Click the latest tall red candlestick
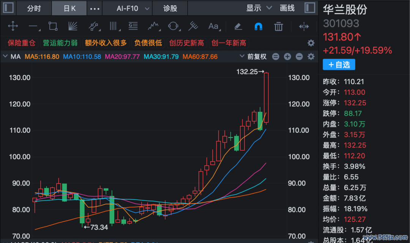The width and height of the screenshot is (410, 243). pyautogui.click(x=266, y=98)
